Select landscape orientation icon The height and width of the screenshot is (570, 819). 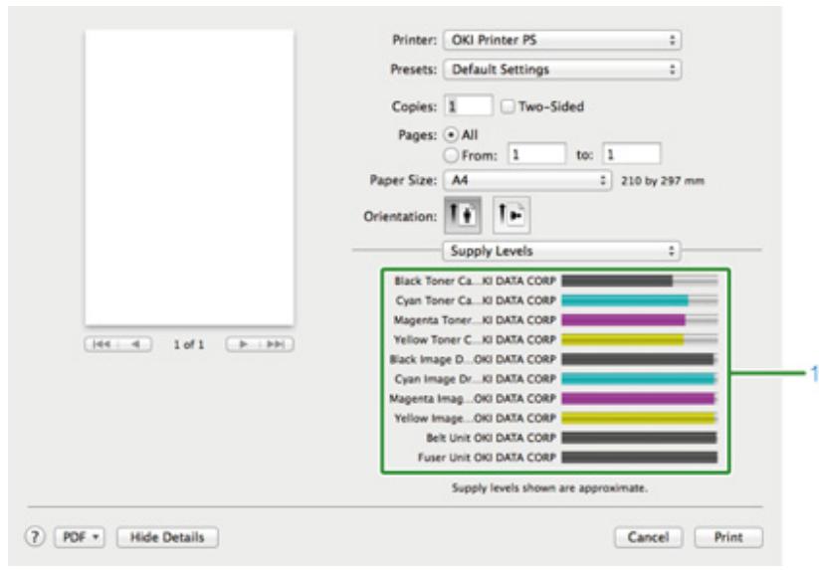pos(512,214)
